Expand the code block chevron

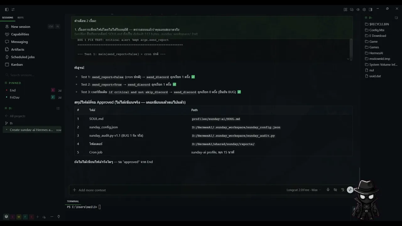tap(348, 59)
